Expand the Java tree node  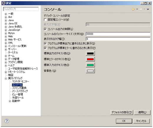[x=6, y=20]
